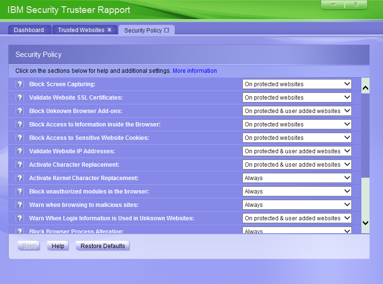Click the Block Unknown Browser Add-ons label
The width and height of the screenshot is (383, 284).
point(76,111)
